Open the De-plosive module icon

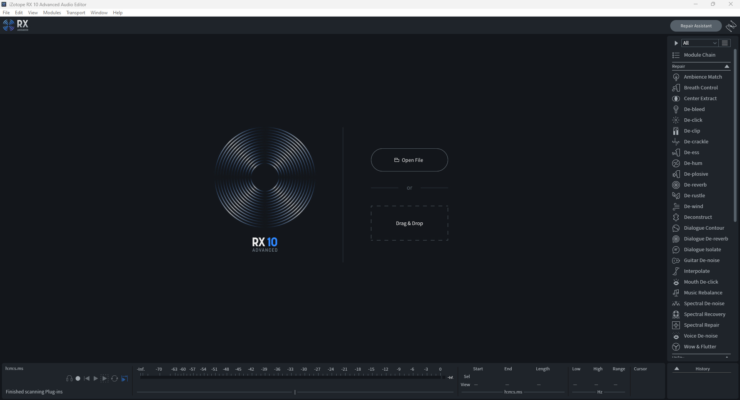click(x=676, y=174)
